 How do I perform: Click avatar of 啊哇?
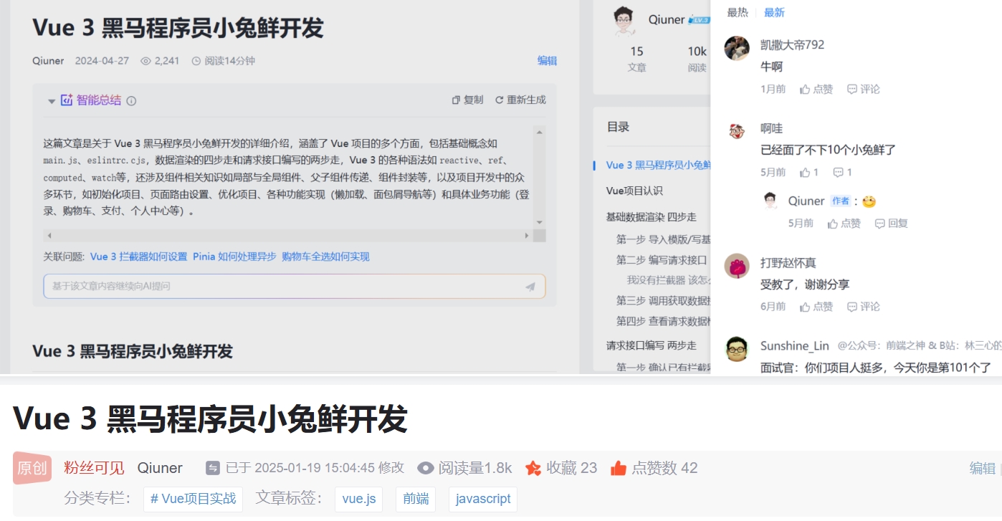(737, 132)
